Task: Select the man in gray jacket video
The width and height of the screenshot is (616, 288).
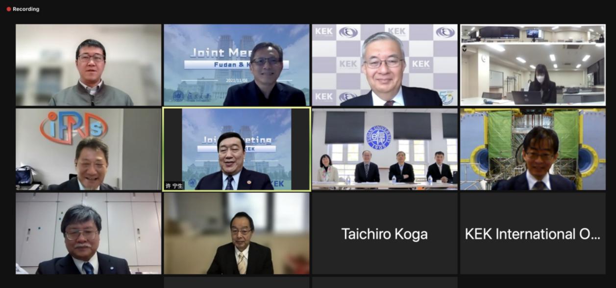Action: pyautogui.click(x=88, y=65)
